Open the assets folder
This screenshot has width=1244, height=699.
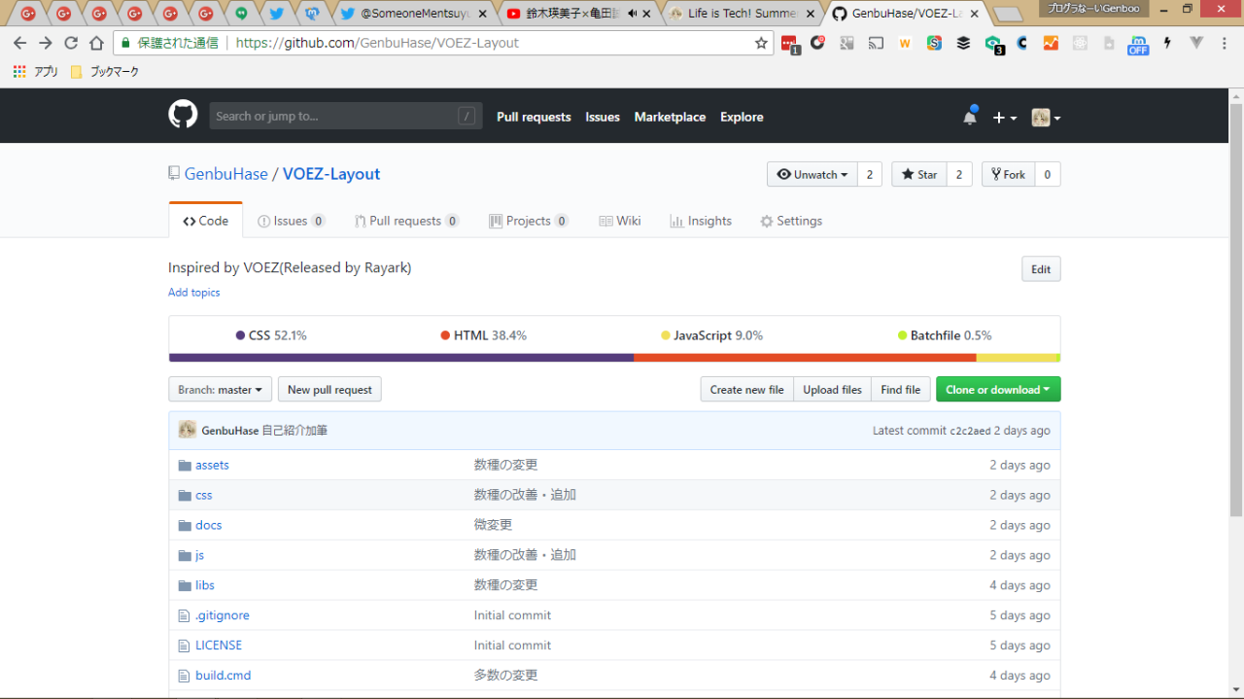click(x=212, y=465)
